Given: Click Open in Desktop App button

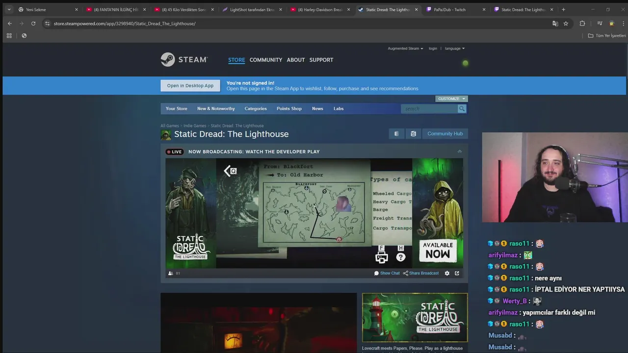Looking at the screenshot, I should tap(190, 86).
